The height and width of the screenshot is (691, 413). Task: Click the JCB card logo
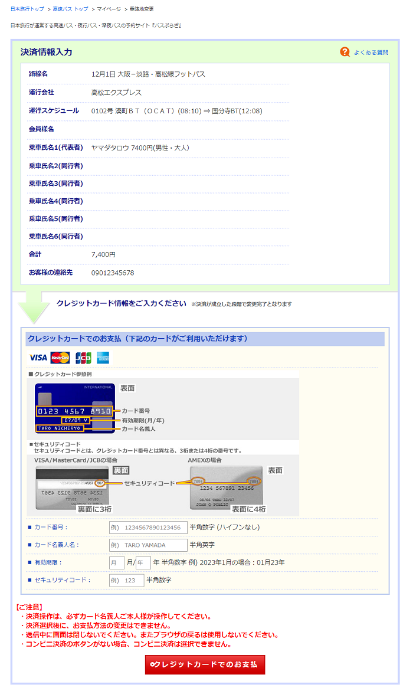(x=83, y=358)
